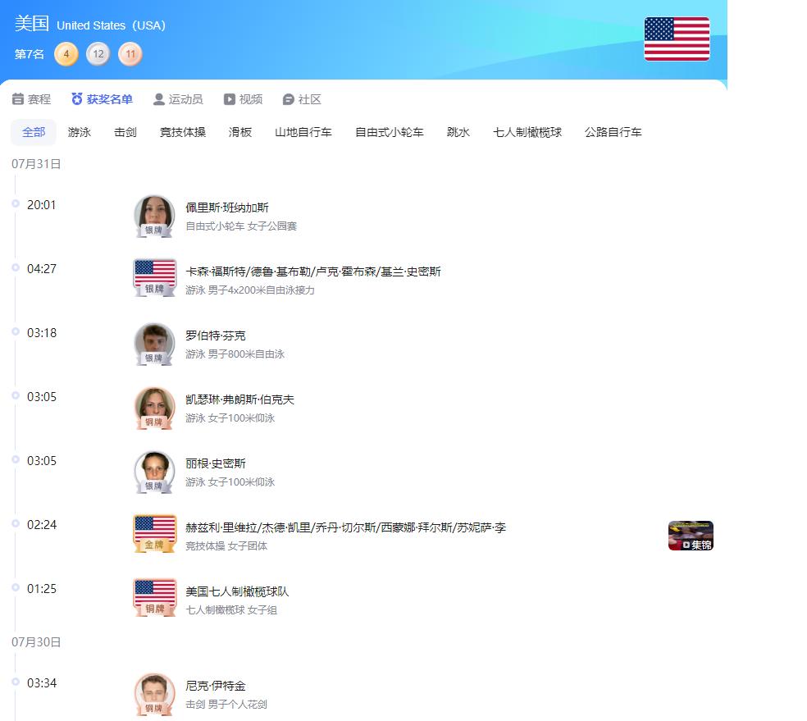Image resolution: width=807 pixels, height=721 pixels.
Task: Click event text 七人制橄榄球 女子组
Action: coord(231,609)
